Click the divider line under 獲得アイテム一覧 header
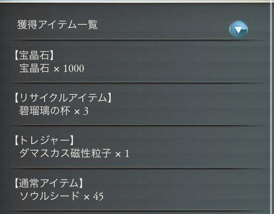This screenshot has width=274, height=214. click(137, 40)
